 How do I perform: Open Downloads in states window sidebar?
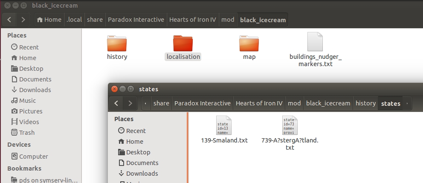pyautogui.click(x=138, y=174)
